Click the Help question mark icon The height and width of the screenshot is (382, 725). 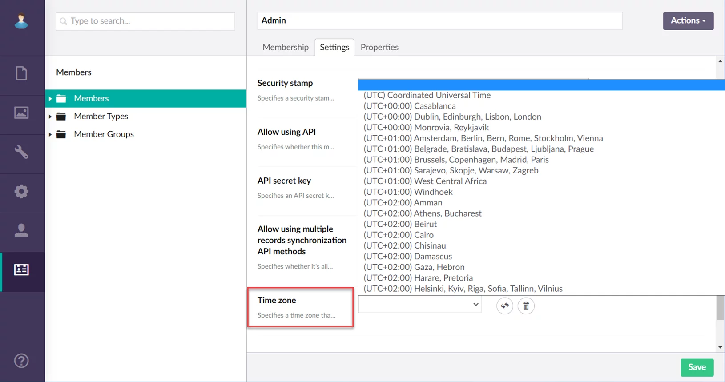point(21,361)
